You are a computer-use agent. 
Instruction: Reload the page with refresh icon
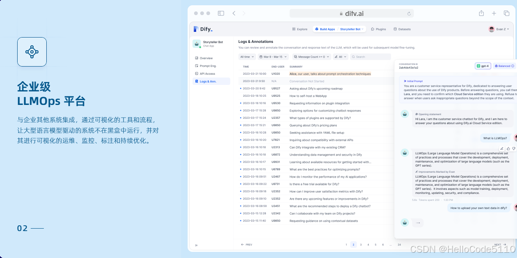tap(409, 13)
